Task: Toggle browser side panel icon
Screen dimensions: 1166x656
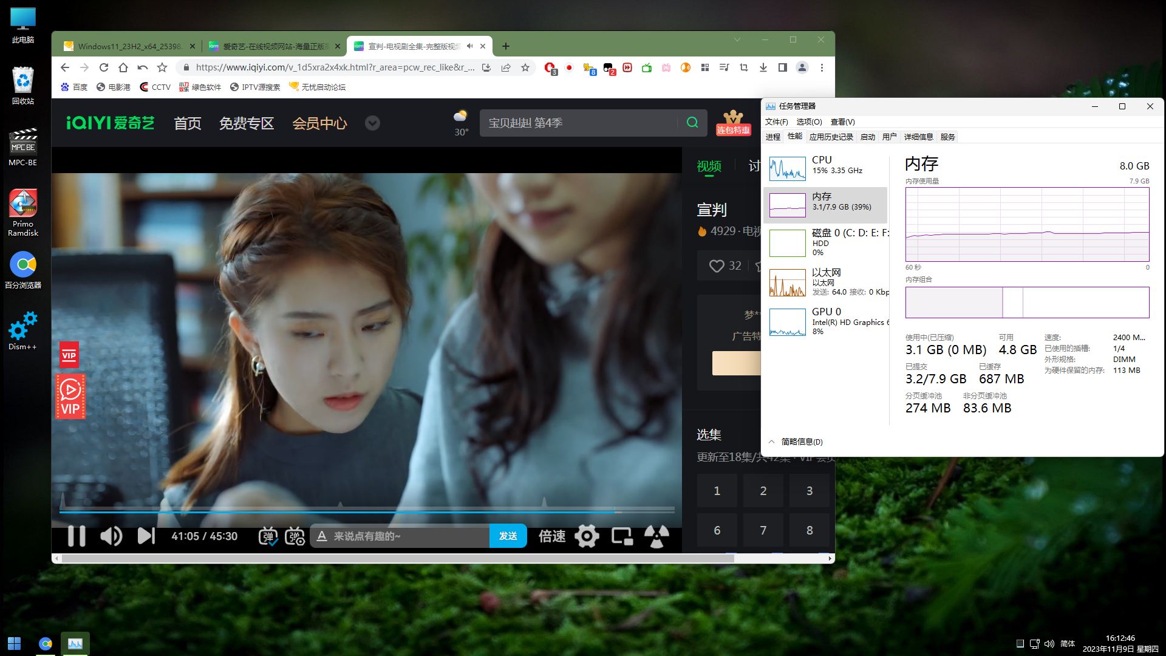Action: coord(783,67)
